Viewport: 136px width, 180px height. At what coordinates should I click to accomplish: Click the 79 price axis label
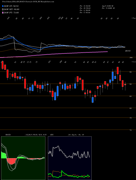coord(131,118)
